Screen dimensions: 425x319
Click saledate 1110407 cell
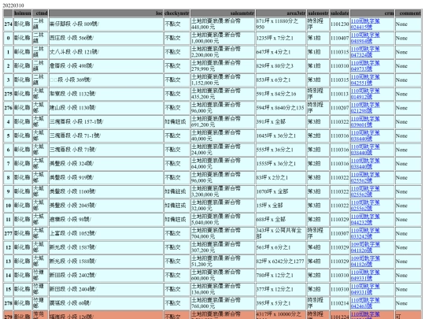[340, 39]
